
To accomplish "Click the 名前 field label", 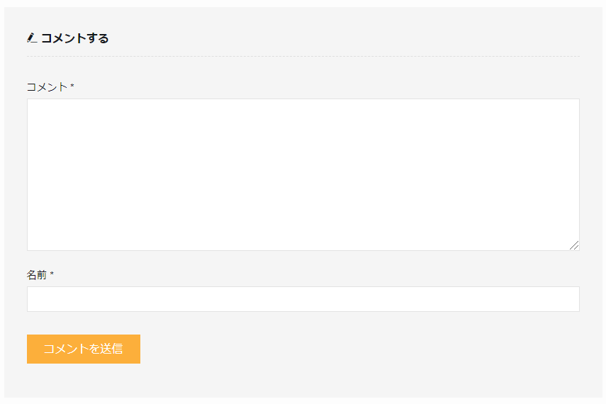I will (x=37, y=275).
